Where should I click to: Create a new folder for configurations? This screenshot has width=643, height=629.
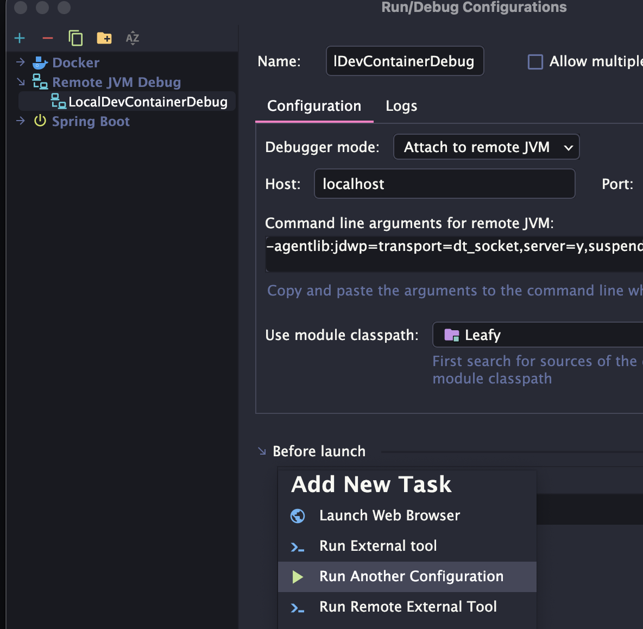[x=104, y=38]
